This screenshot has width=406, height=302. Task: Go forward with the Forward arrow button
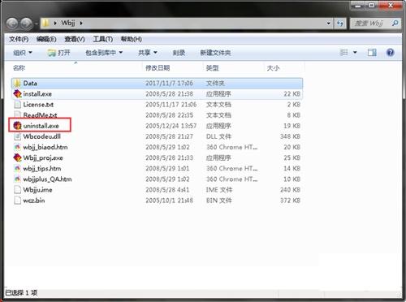(x=27, y=24)
